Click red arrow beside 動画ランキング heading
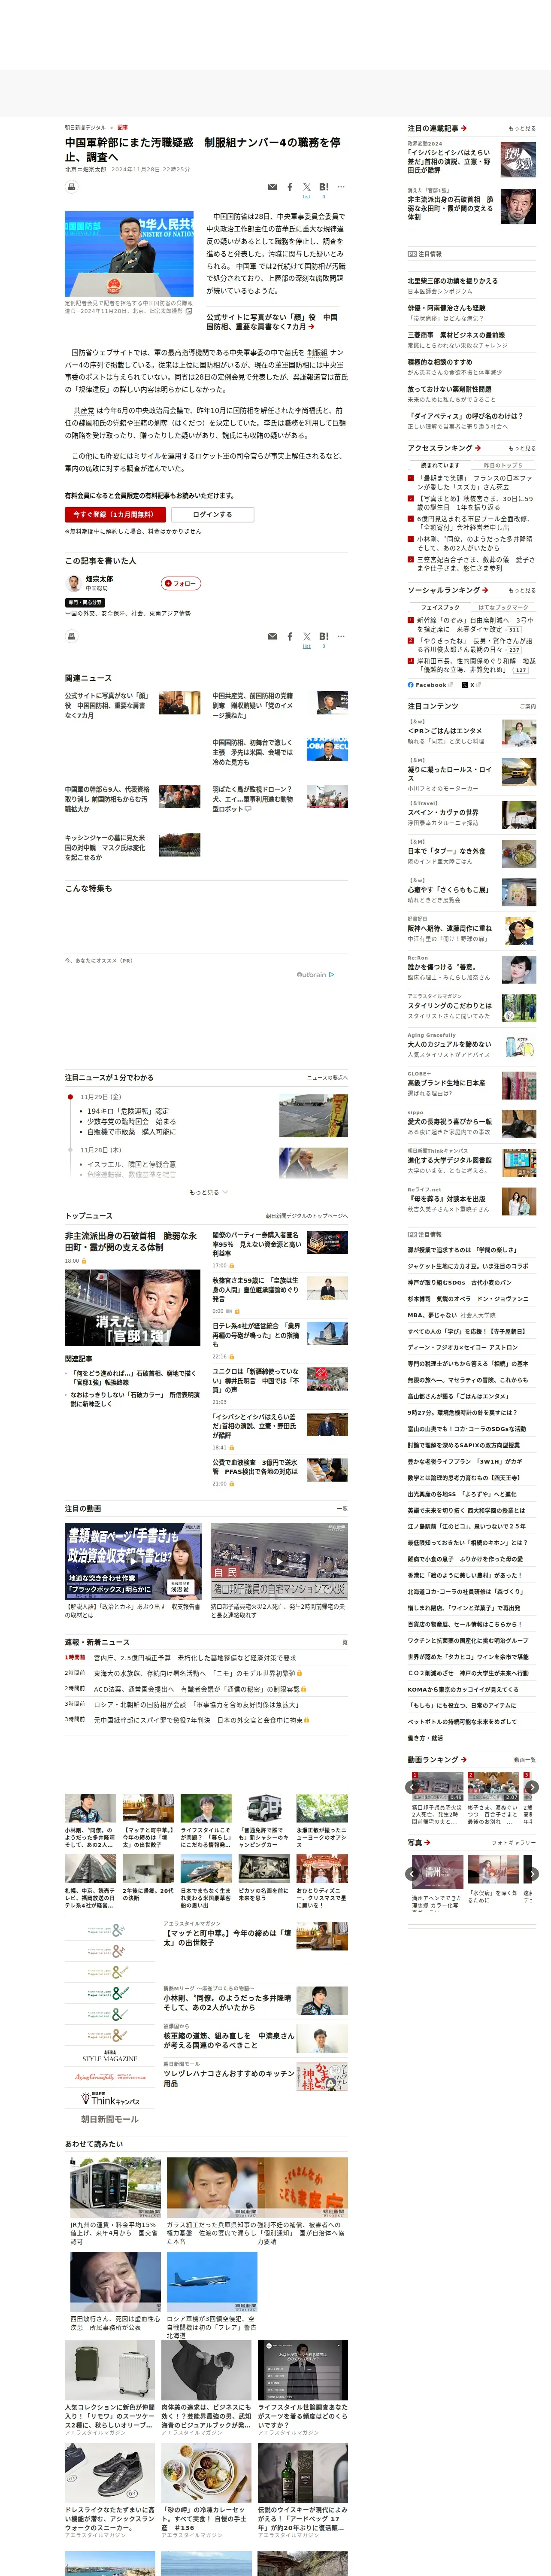Screen dimensions: 551x2576 pos(463,1759)
